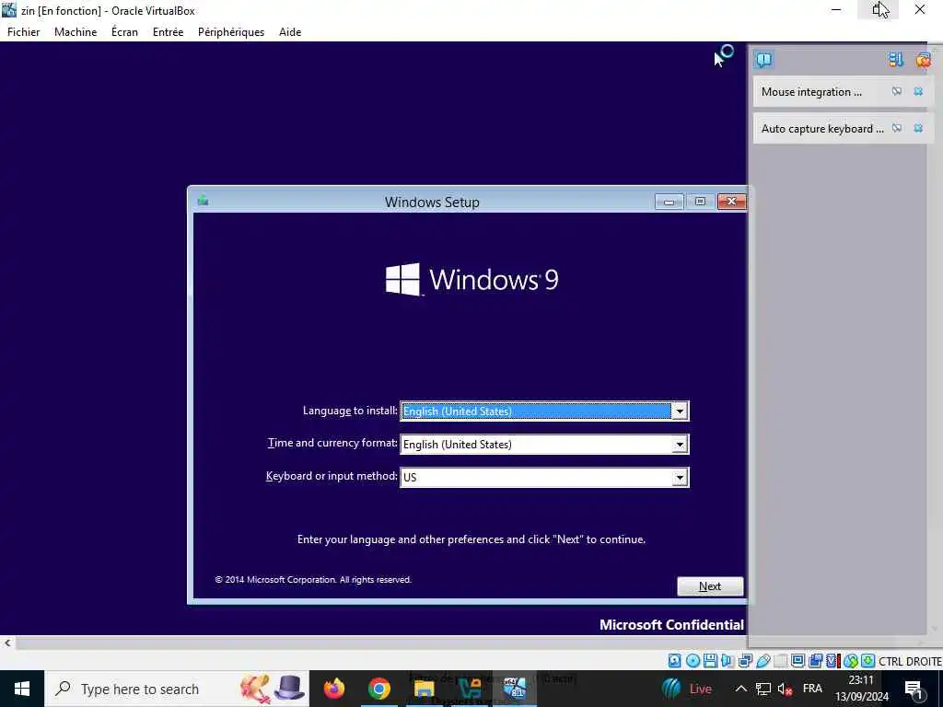Click the shared folders status icon

780,661
